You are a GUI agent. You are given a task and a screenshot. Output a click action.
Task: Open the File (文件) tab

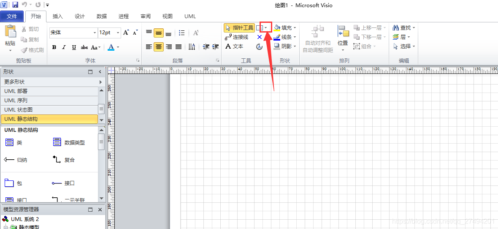[x=12, y=16]
